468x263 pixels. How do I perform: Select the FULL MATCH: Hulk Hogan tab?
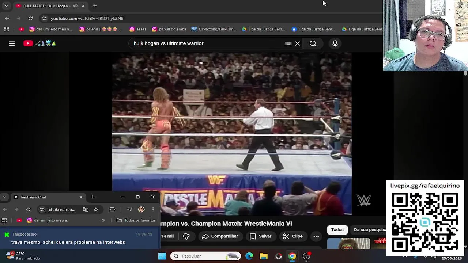pos(50,6)
